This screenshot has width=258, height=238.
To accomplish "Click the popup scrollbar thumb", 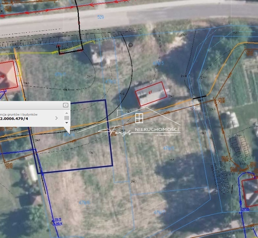I will tap(66, 118).
